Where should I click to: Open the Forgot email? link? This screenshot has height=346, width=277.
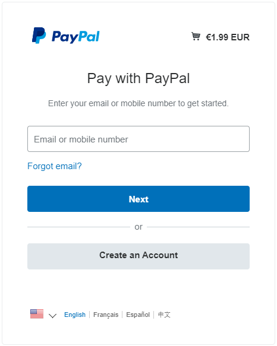click(54, 166)
